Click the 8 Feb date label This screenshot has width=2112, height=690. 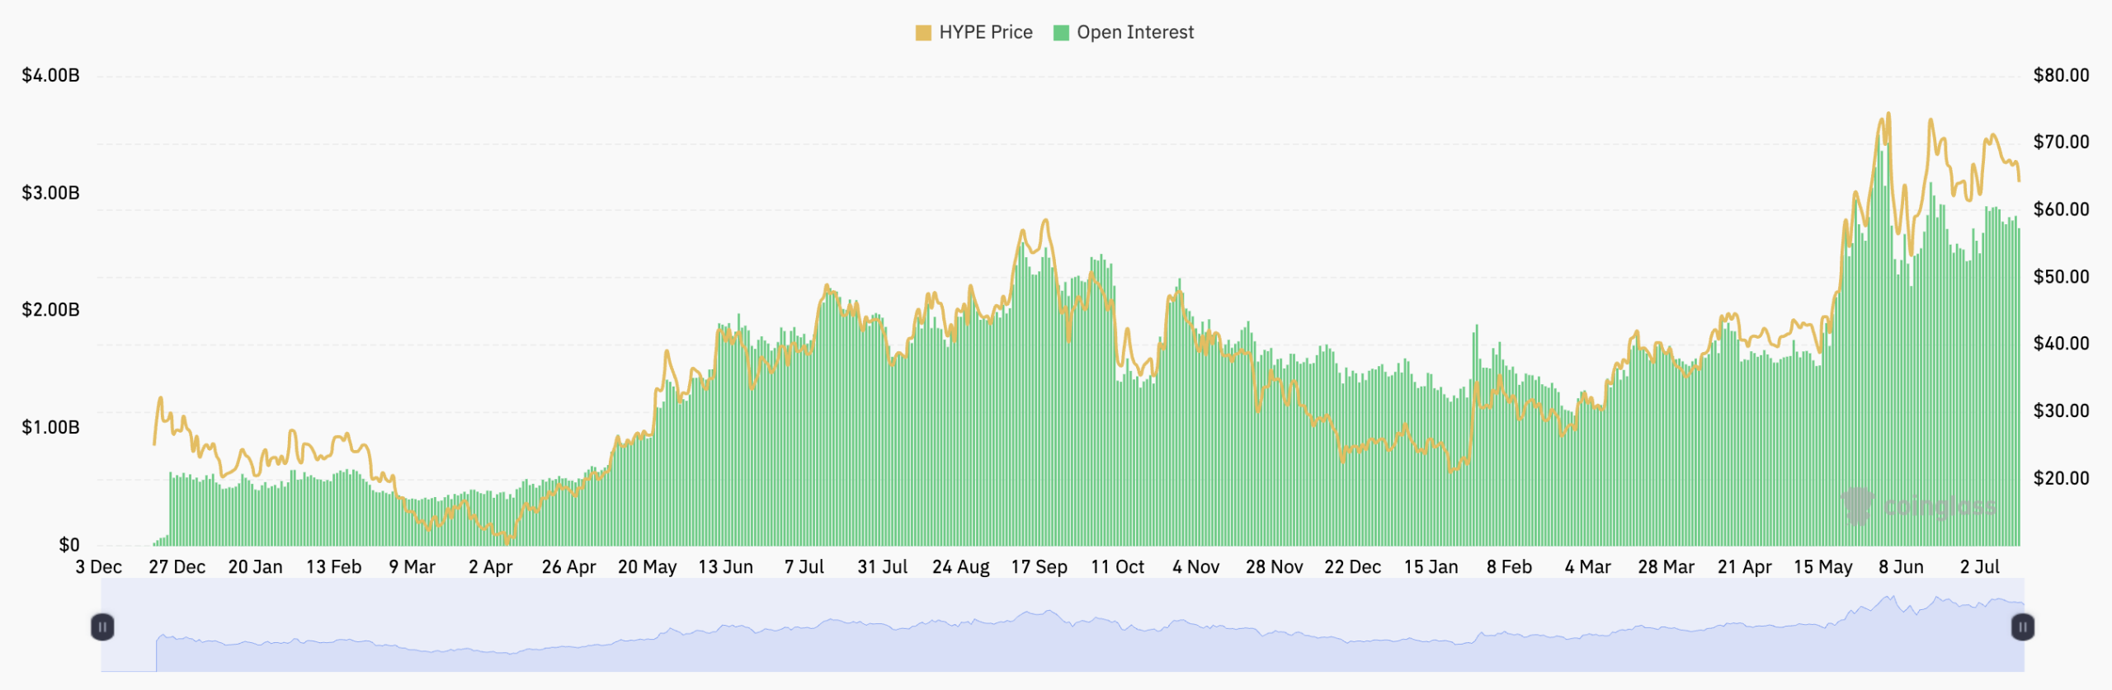point(1509,567)
